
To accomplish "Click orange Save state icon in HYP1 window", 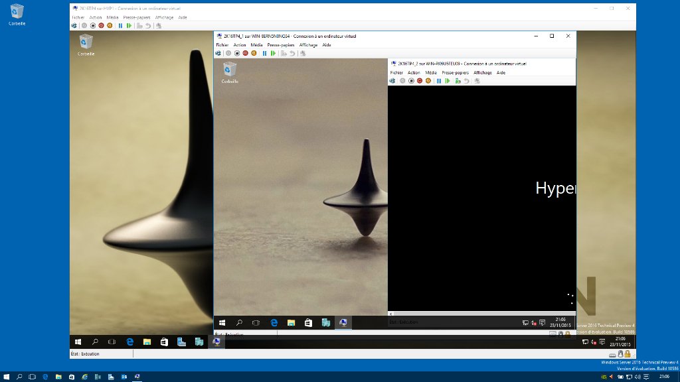I will (x=110, y=26).
